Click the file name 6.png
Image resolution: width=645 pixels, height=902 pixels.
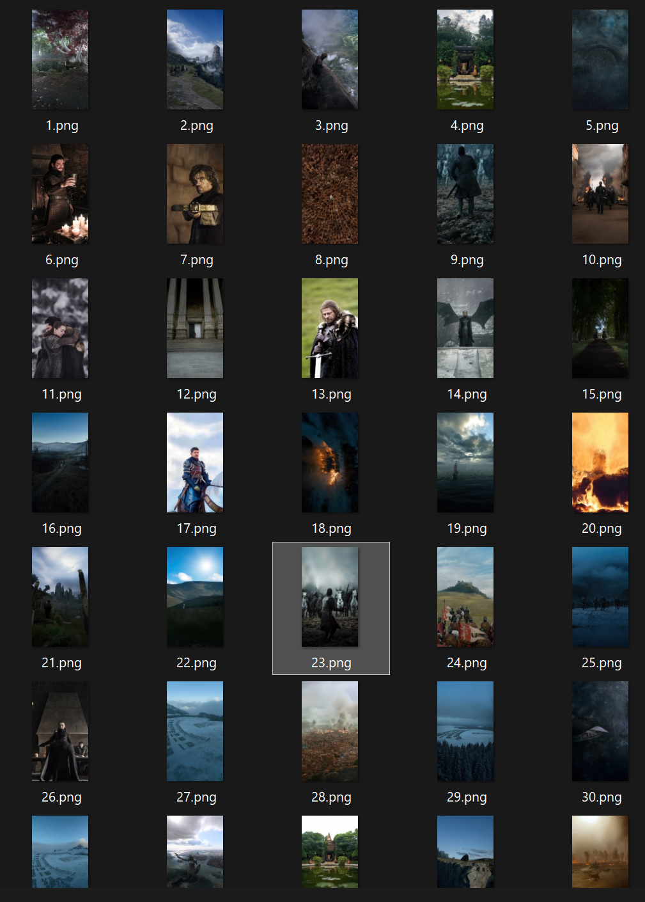[x=62, y=260]
